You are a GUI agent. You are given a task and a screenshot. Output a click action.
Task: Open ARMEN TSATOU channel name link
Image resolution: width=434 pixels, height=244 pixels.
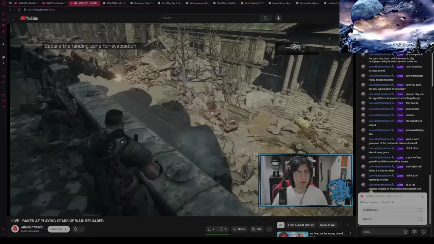[32, 227]
